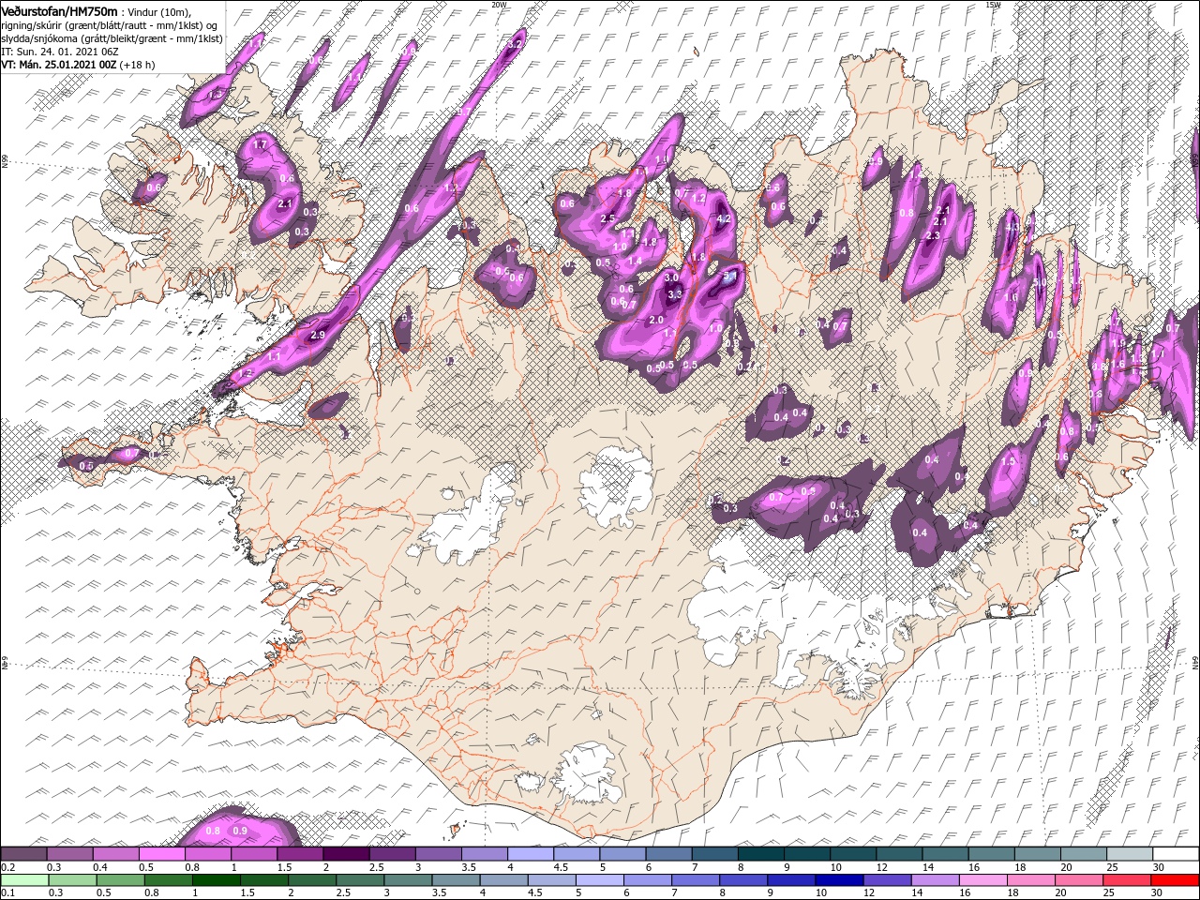Click the bright red rain swatch at 30
This screenshot has width=1200, height=900.
pos(1174,880)
